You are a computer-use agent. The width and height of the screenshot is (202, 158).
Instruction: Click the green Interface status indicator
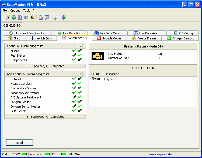click(47, 154)
